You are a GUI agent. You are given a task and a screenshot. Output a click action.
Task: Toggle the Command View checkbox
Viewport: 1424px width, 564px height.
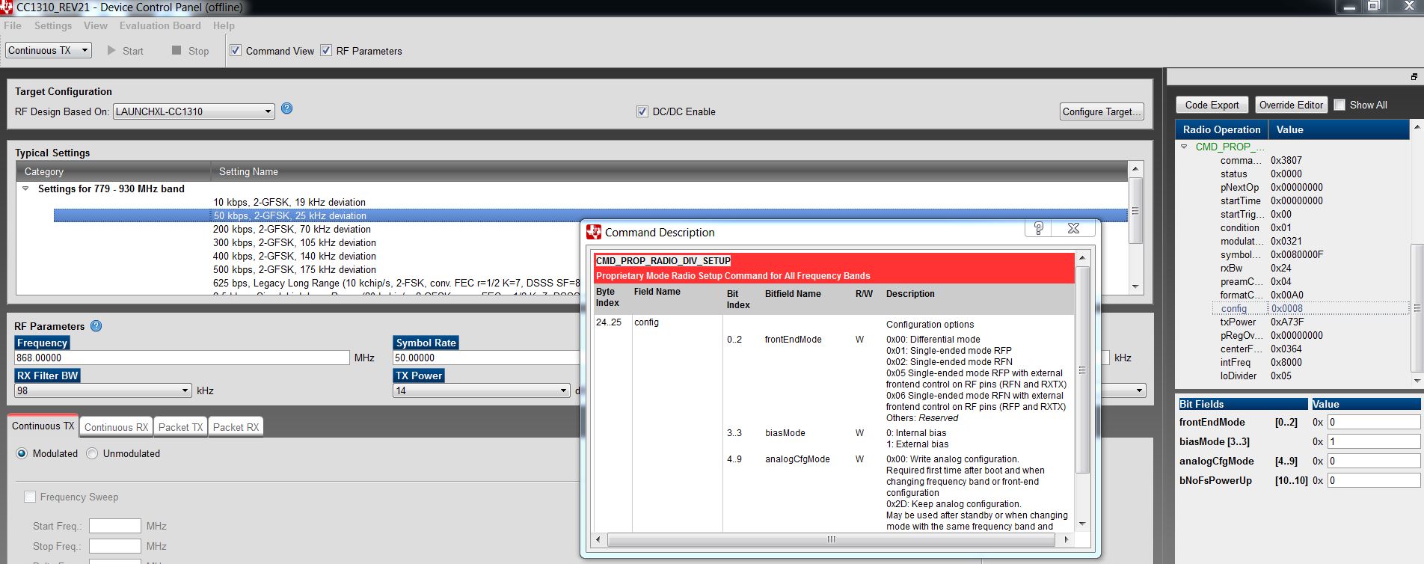click(236, 50)
